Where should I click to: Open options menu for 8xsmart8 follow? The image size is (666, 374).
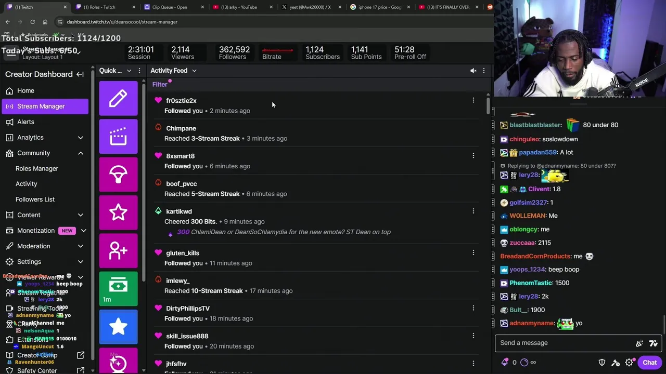click(x=473, y=156)
